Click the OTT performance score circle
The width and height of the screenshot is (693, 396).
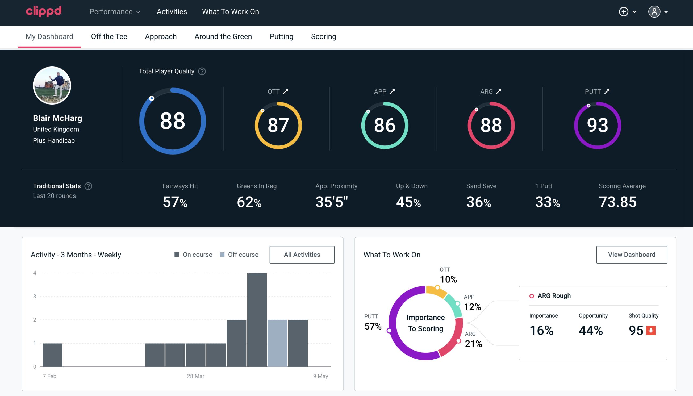click(278, 123)
